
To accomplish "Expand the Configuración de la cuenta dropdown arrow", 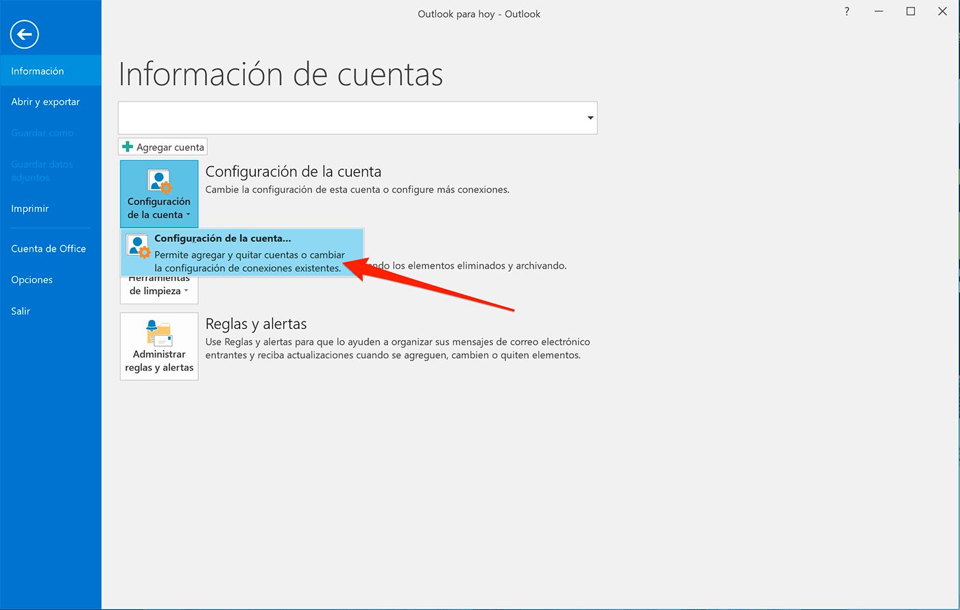I will (x=187, y=215).
